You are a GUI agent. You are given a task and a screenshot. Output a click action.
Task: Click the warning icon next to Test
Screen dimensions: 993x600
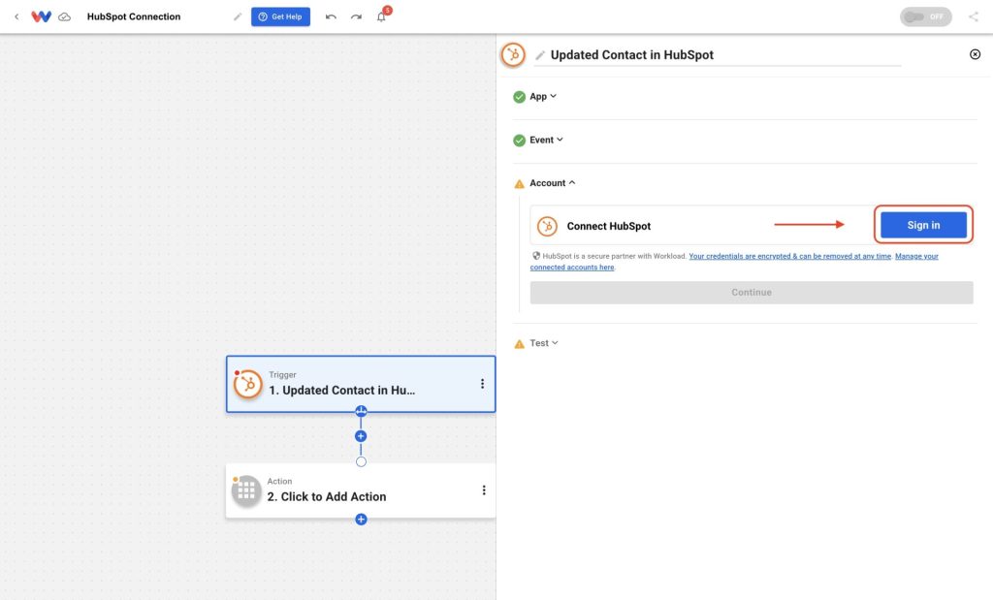[520, 344]
